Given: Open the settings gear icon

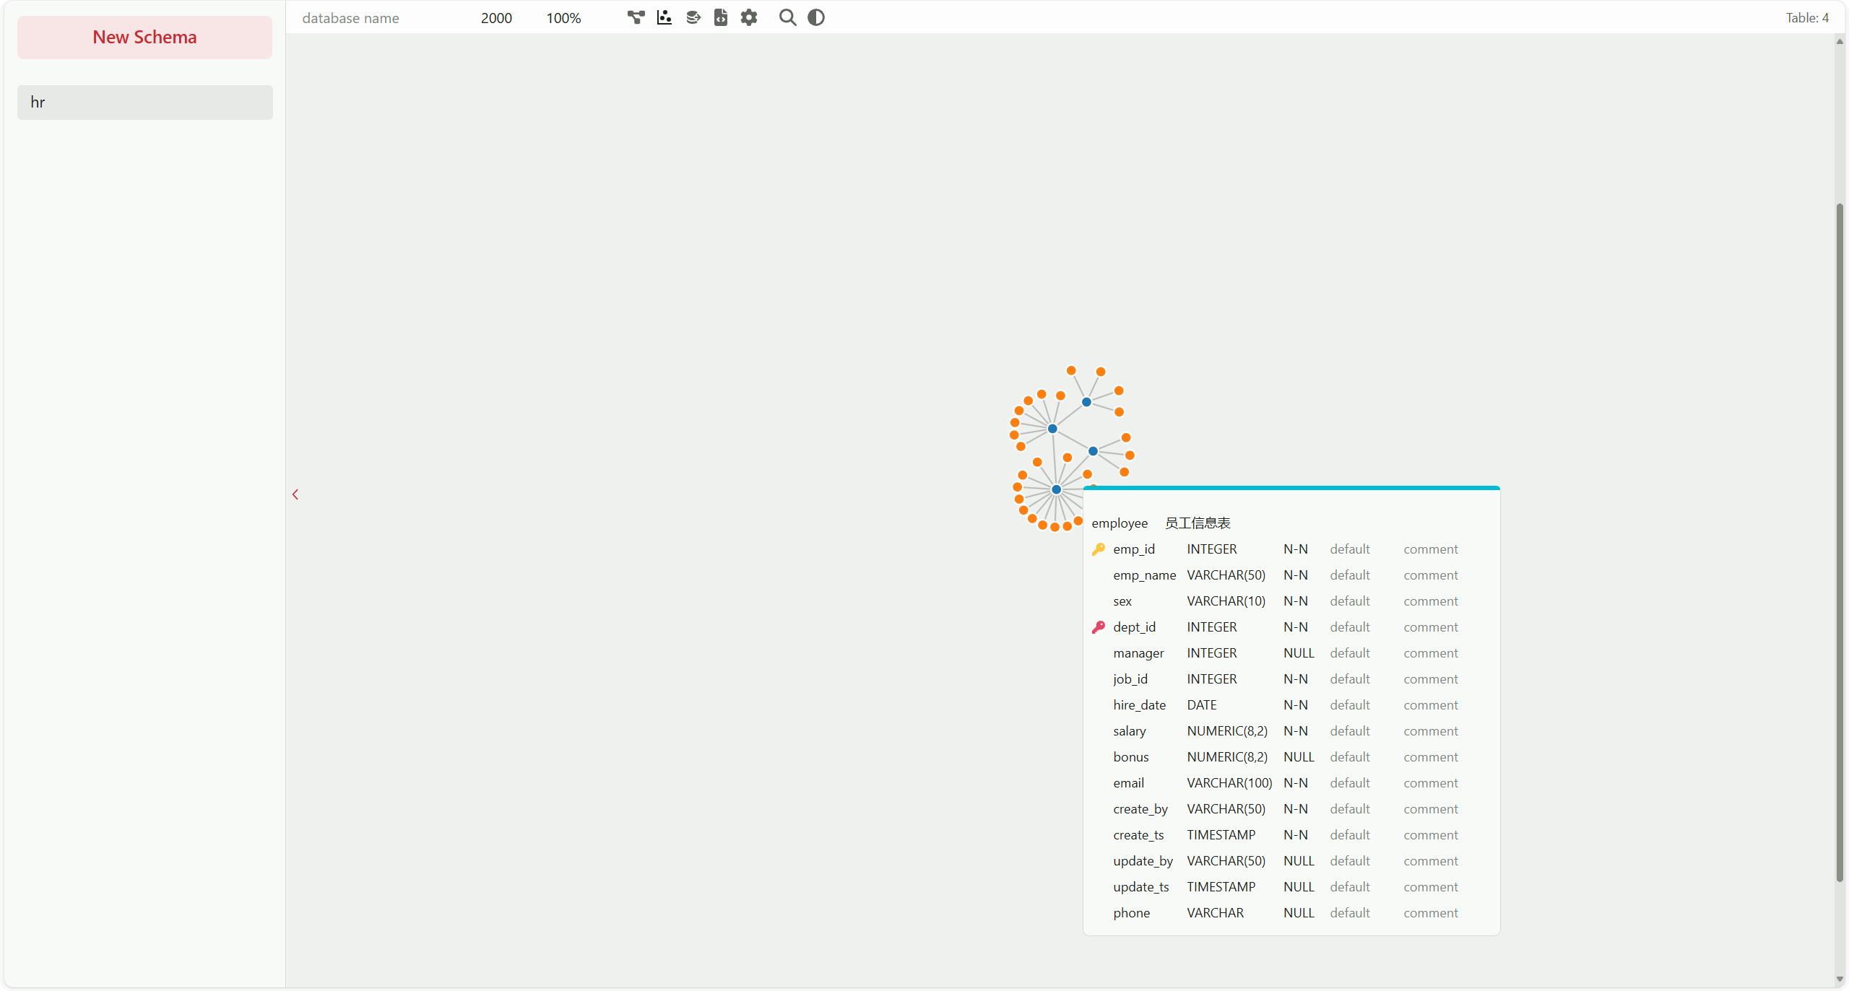Looking at the screenshot, I should (x=749, y=17).
